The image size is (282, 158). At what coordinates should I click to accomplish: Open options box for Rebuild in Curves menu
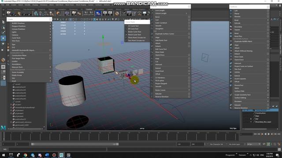click(189, 93)
